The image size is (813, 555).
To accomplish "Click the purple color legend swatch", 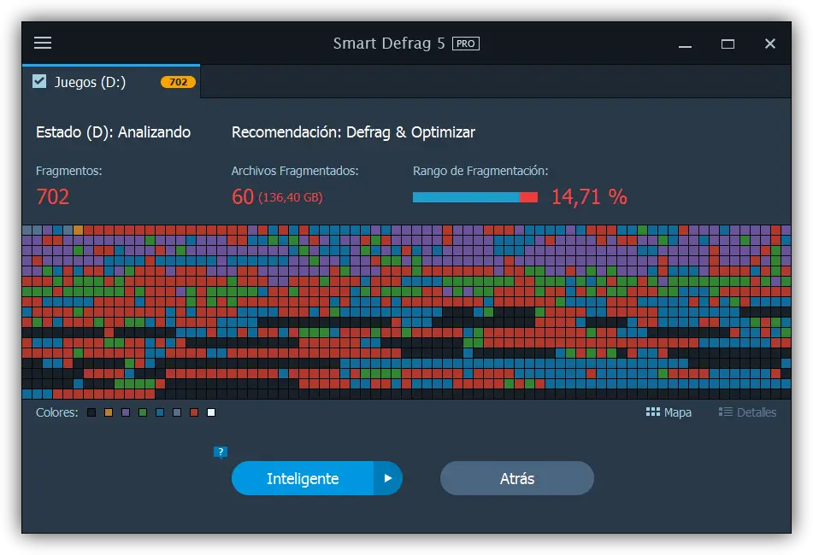I will tap(126, 412).
